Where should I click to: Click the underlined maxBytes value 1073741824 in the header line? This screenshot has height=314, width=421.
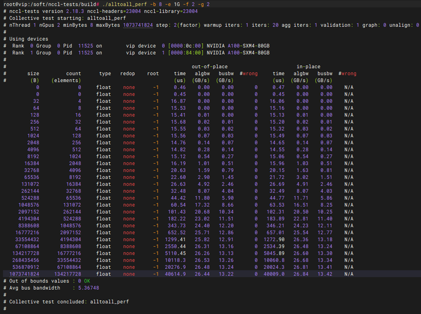click(x=138, y=25)
